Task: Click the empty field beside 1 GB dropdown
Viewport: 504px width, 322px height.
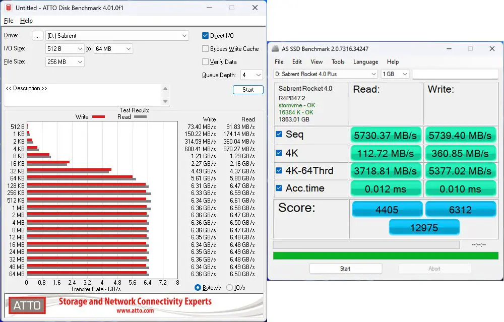Action: pos(455,74)
